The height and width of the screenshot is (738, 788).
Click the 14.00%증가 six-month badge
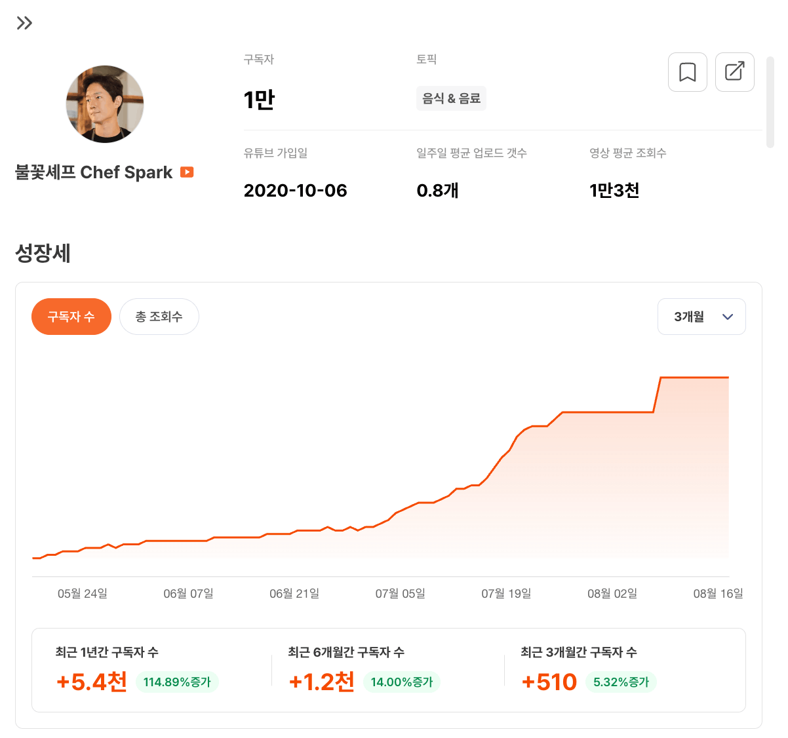402,682
